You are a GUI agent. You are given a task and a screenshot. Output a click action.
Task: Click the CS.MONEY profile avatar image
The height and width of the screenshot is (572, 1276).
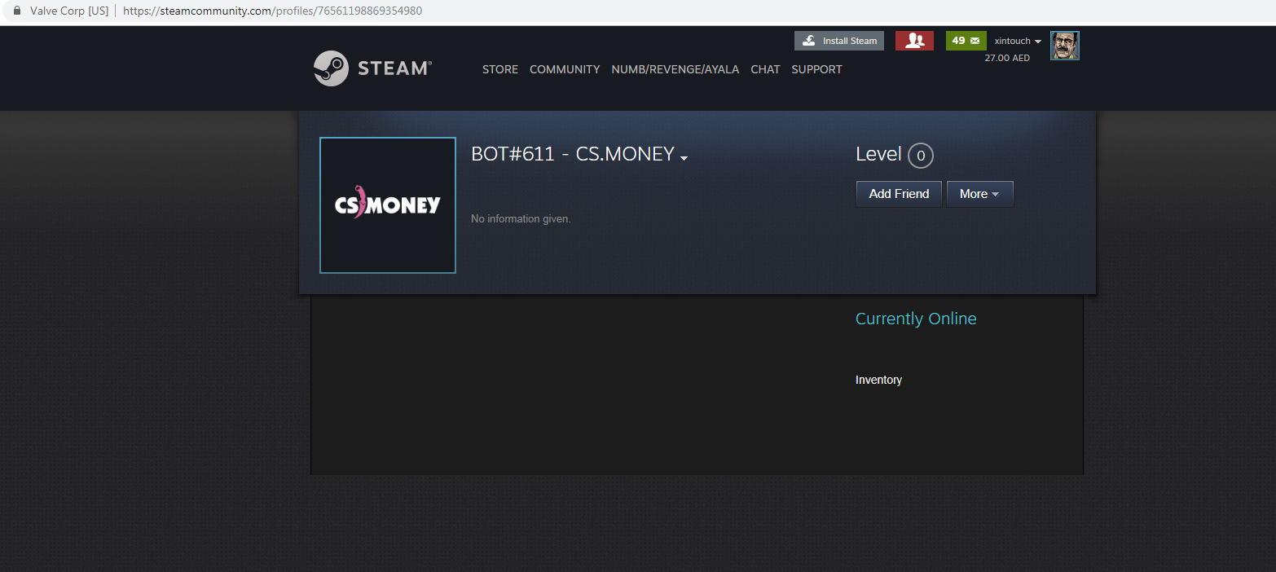388,205
